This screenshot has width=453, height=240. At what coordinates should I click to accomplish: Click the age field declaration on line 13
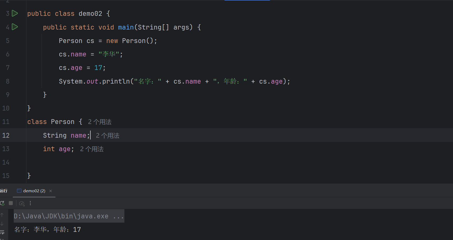pos(65,149)
